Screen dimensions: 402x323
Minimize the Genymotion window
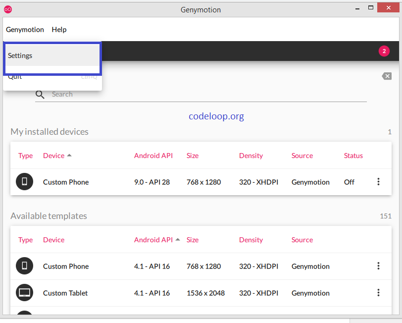pyautogui.click(x=357, y=8)
